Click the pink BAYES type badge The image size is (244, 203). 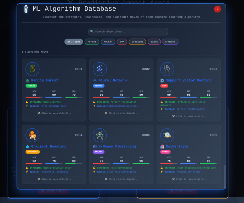pos(165,152)
